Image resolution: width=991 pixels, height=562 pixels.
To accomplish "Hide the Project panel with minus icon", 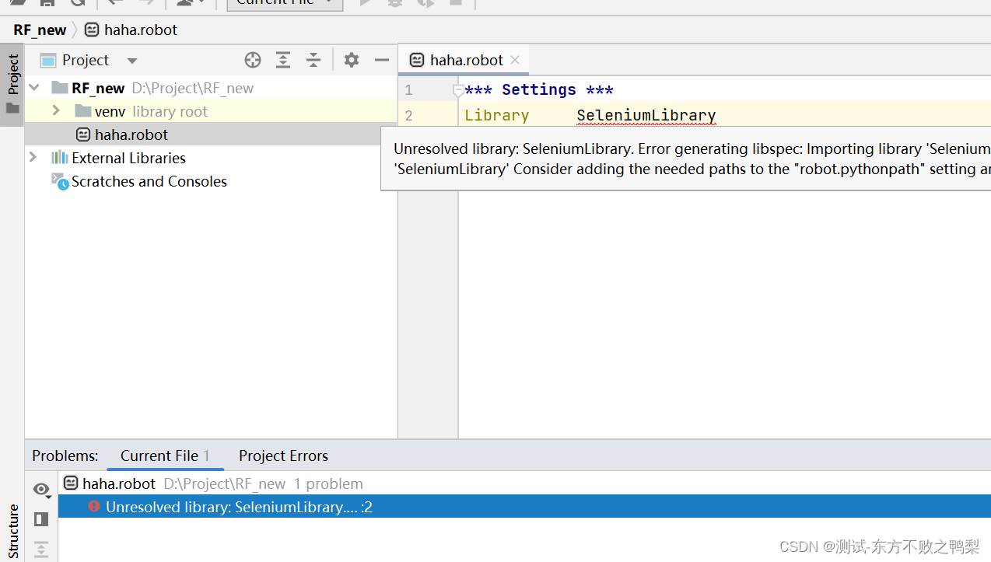I will point(380,60).
